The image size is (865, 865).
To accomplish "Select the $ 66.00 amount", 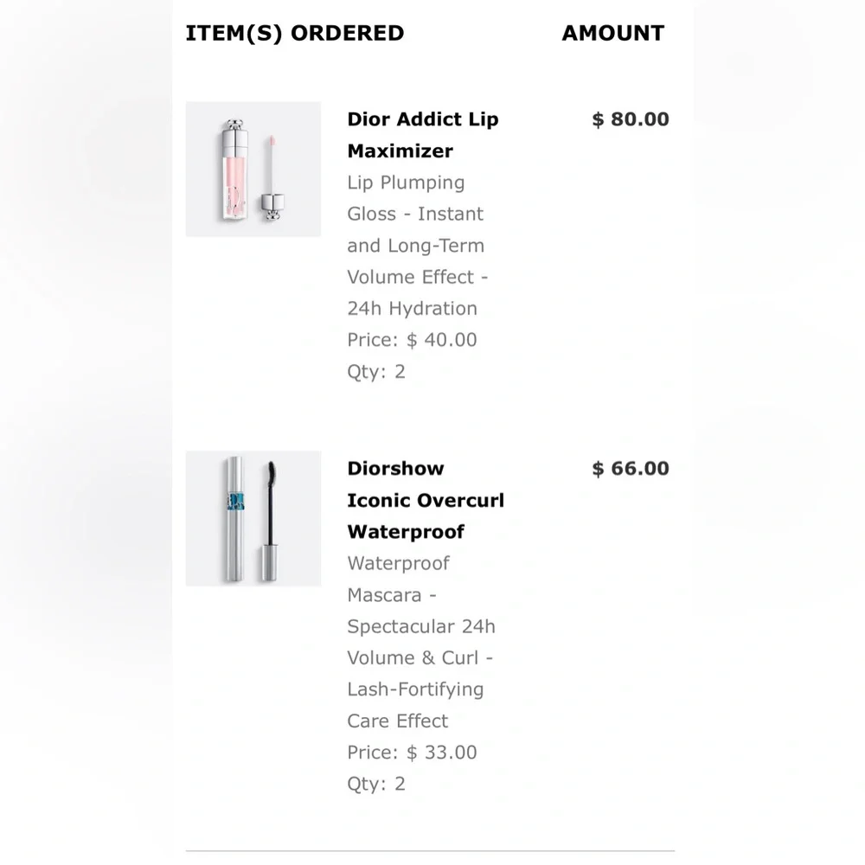I will (x=630, y=469).
